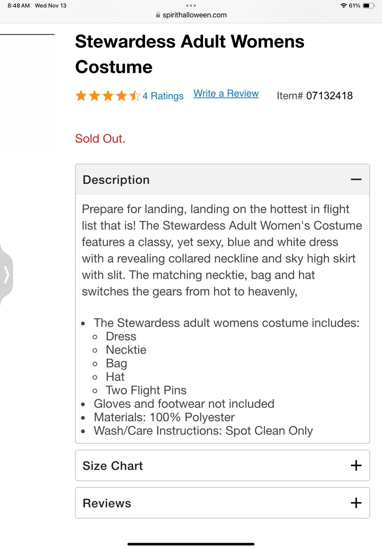
Task: Expand the Size Chart section header
Action: 223,466
